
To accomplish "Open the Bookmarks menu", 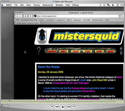I will [48, 5].
